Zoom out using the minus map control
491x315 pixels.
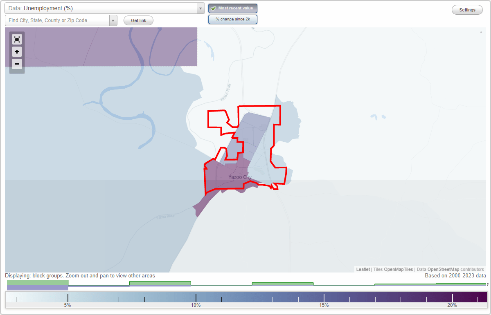[17, 64]
